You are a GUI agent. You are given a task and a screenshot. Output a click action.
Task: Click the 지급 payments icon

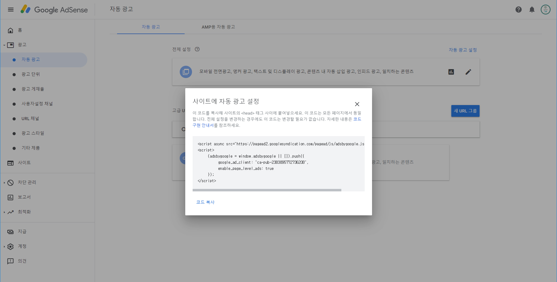10,232
